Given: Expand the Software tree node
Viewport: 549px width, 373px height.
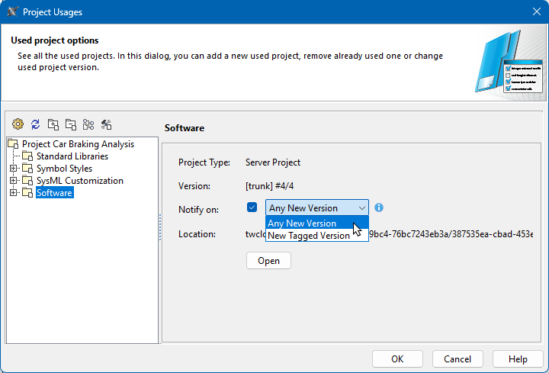Looking at the screenshot, I should 13,193.
